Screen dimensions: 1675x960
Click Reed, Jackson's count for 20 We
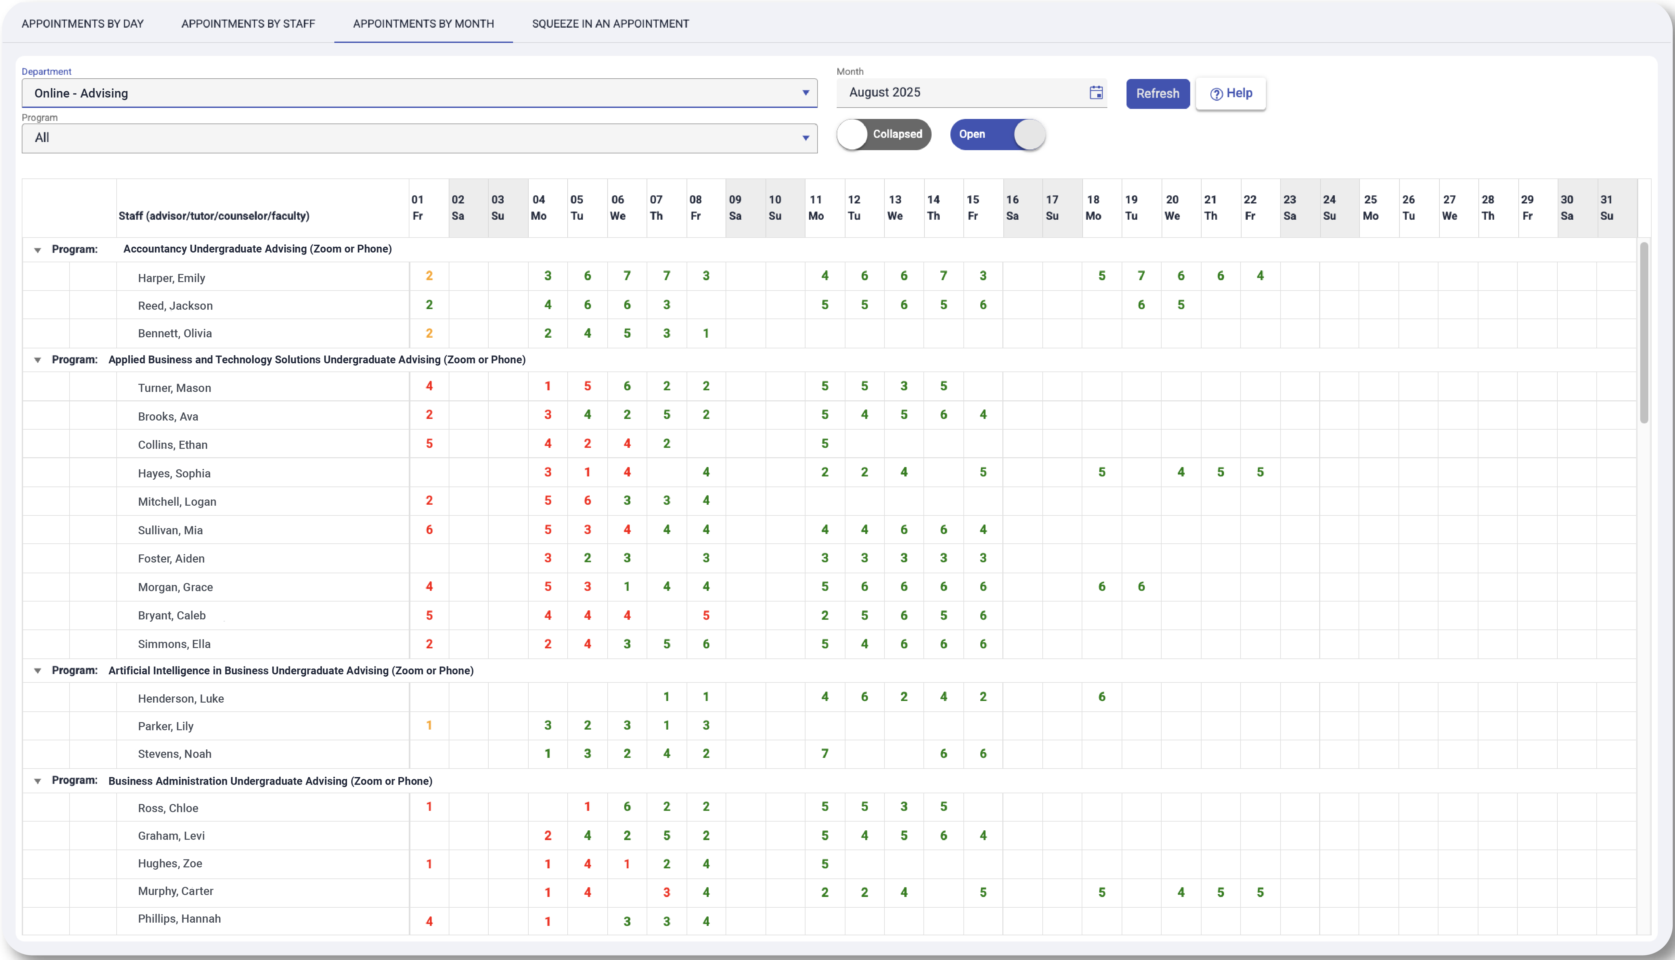click(1180, 305)
